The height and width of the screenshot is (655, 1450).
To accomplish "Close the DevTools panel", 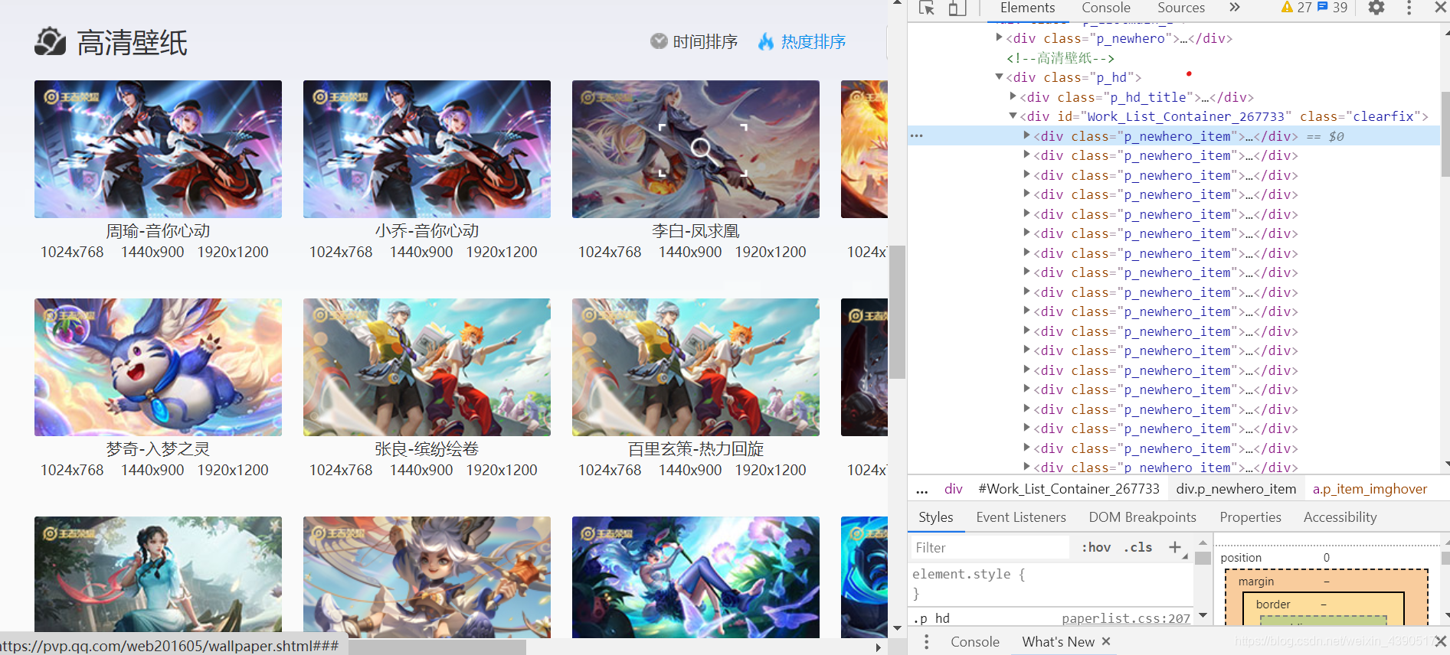I will click(x=1440, y=8).
